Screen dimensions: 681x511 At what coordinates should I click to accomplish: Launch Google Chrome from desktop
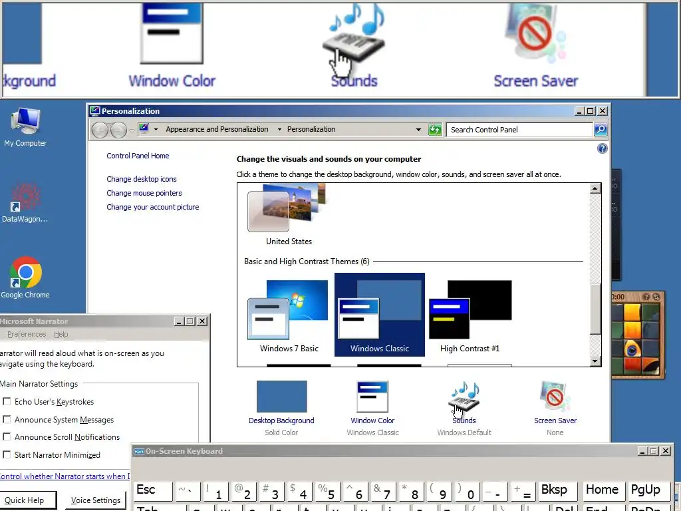click(25, 277)
